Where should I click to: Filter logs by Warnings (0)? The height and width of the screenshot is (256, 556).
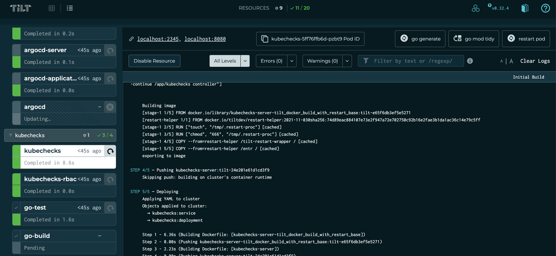[x=322, y=61]
